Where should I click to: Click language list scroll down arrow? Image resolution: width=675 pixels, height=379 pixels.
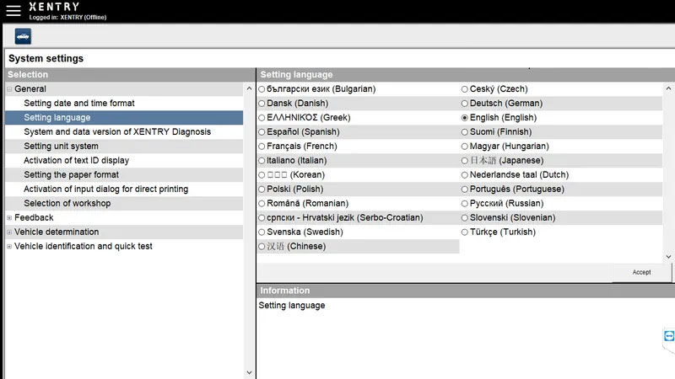tap(668, 257)
